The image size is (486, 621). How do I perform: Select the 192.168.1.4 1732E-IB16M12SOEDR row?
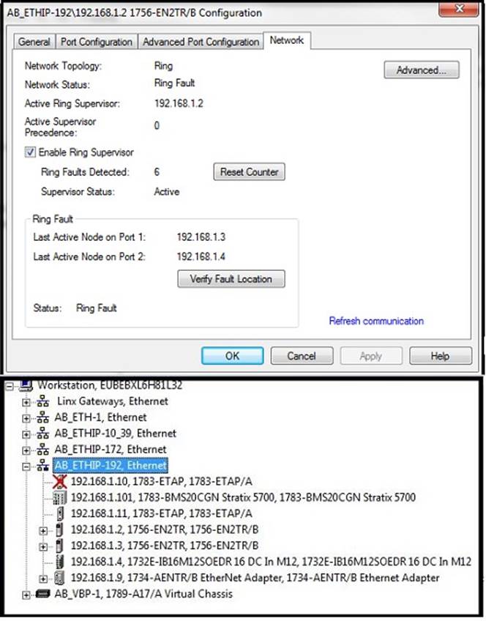pyautogui.click(x=271, y=562)
